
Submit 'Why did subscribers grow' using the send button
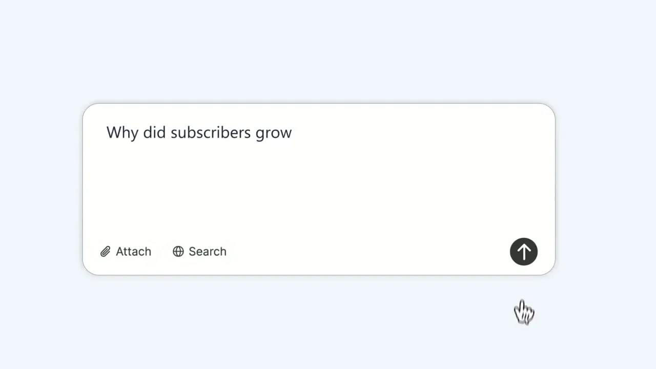pos(523,252)
